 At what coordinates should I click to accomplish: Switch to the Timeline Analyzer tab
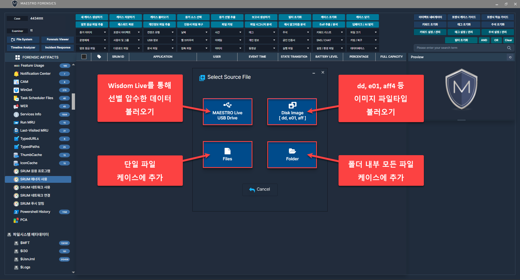tap(23, 48)
